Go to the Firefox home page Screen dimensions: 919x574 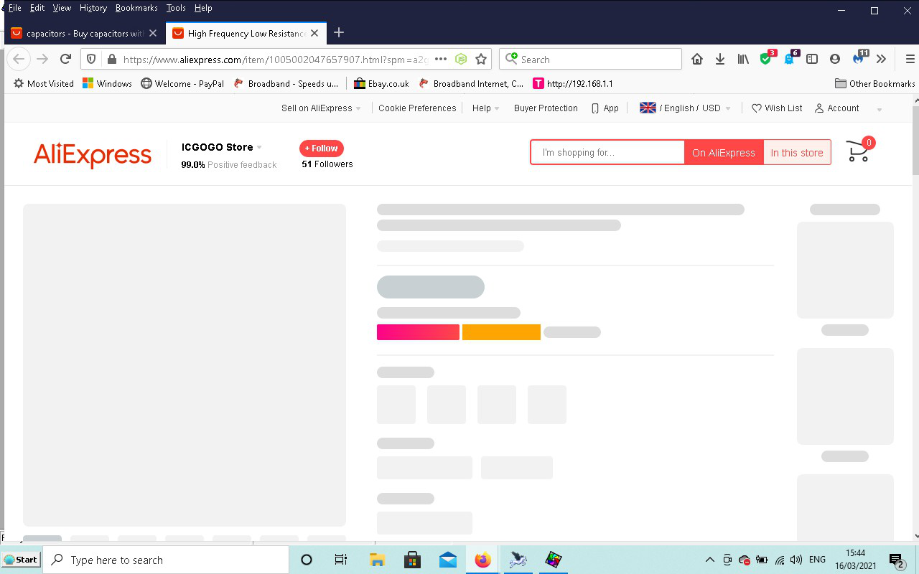(696, 60)
